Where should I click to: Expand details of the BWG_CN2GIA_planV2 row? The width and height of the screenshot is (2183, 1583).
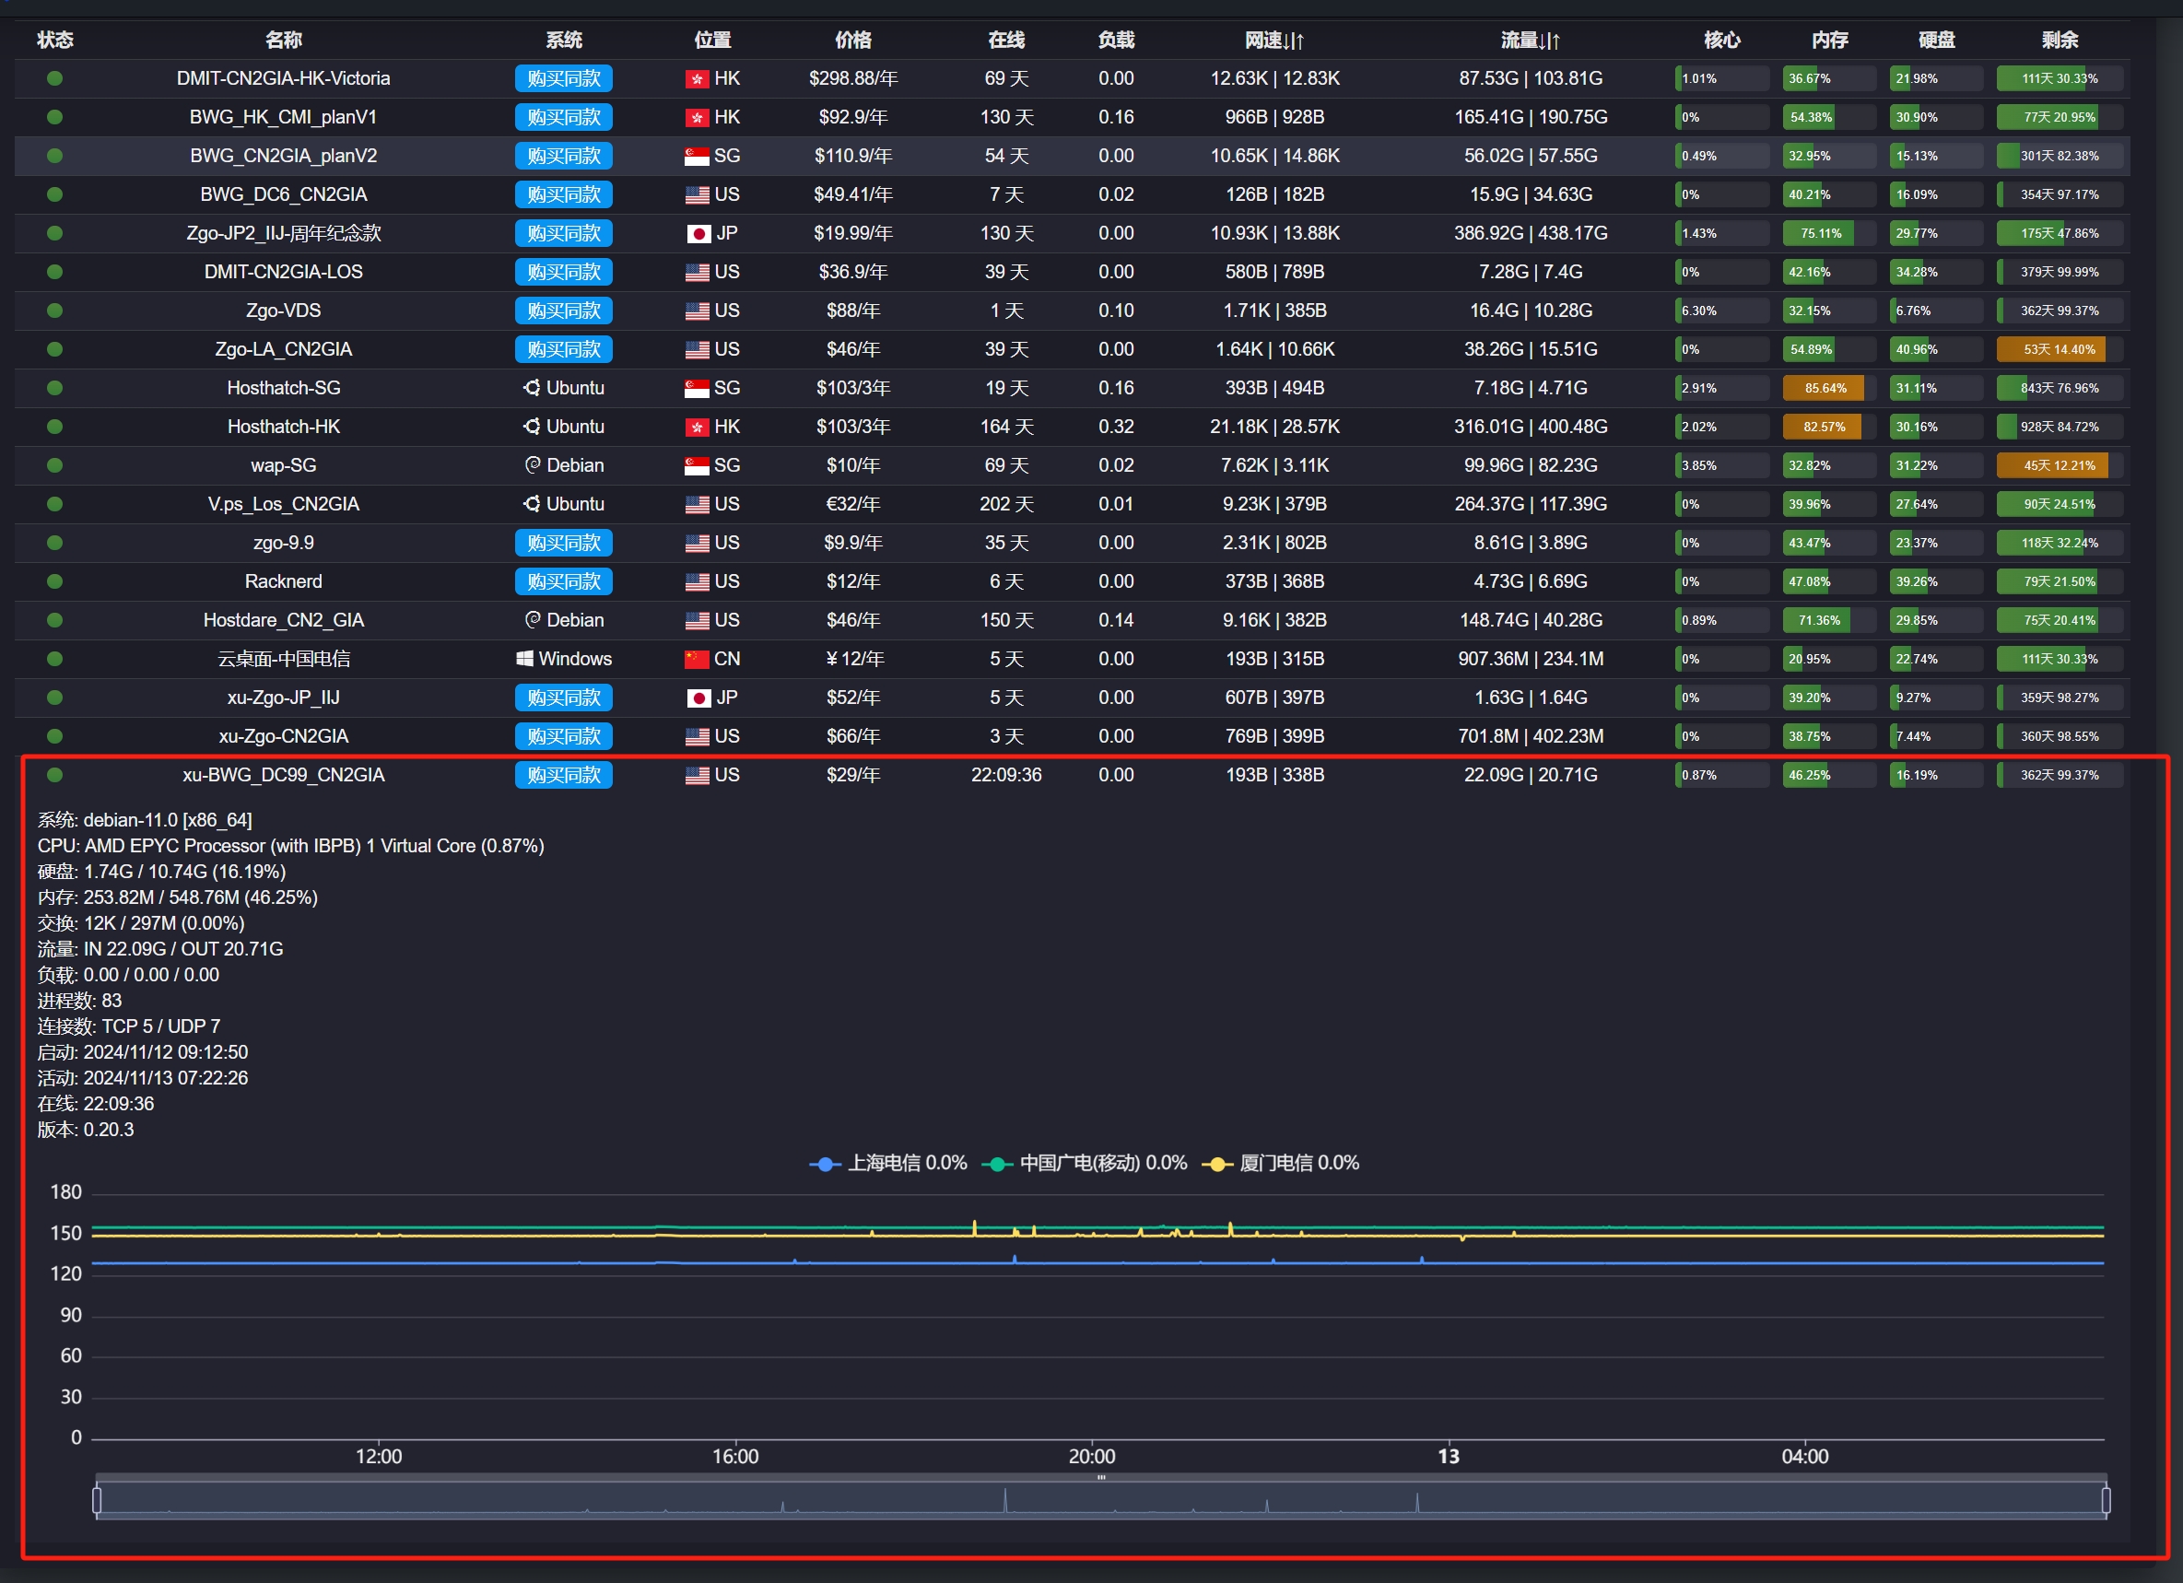tap(1072, 156)
